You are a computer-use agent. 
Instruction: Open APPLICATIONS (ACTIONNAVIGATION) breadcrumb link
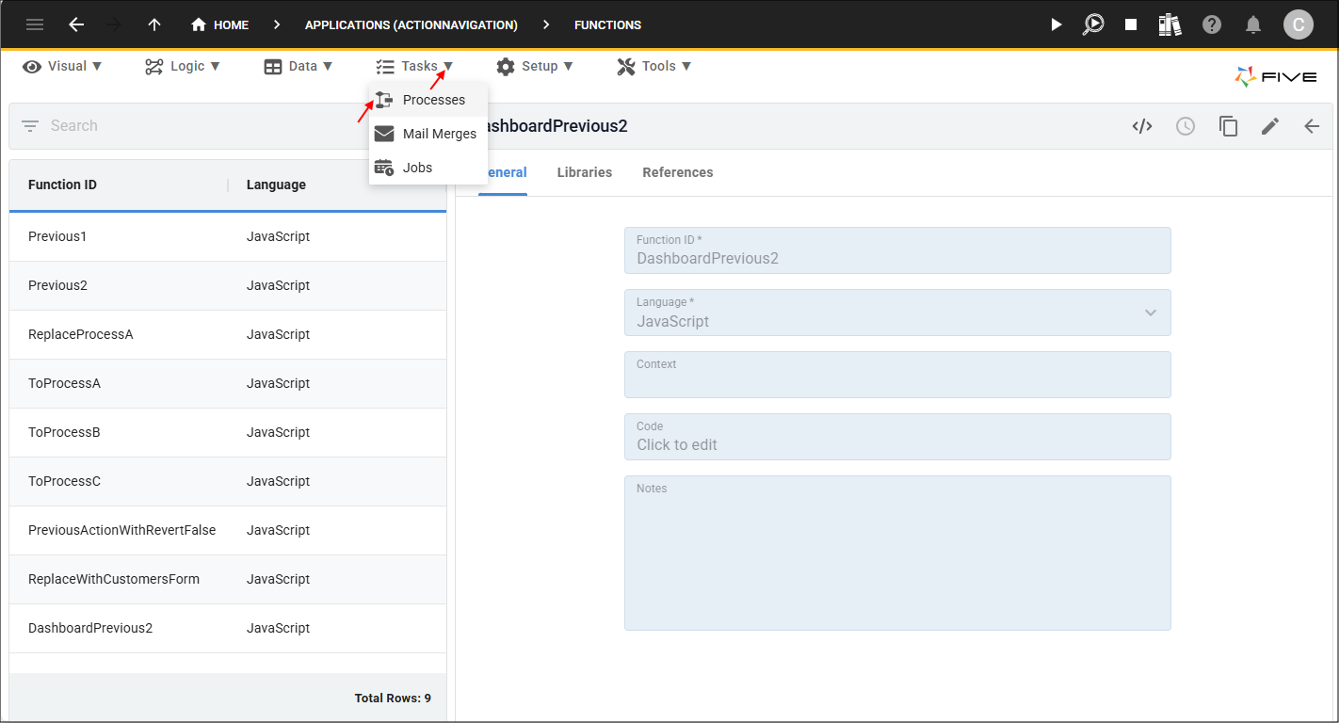pos(411,24)
